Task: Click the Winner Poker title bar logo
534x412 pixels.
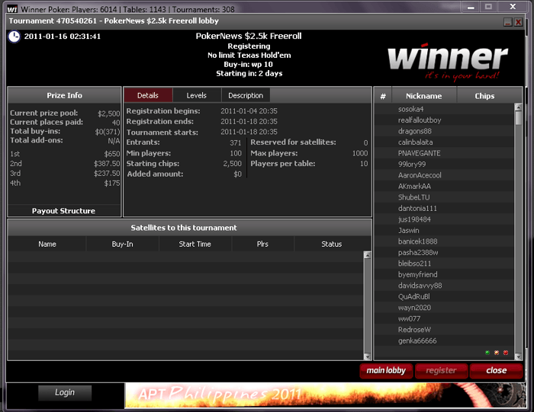Action: pos(12,9)
